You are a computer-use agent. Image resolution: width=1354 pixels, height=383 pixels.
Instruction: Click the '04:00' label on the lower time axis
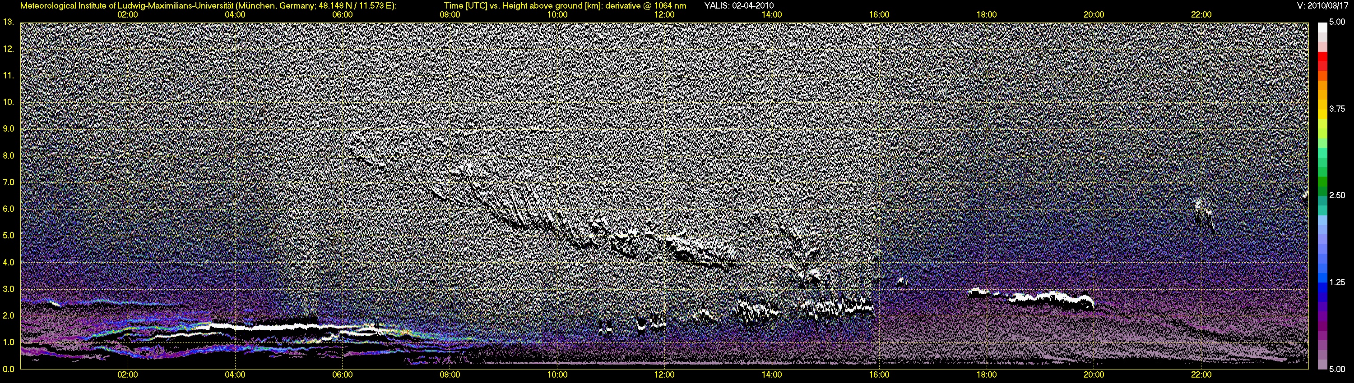click(x=235, y=375)
